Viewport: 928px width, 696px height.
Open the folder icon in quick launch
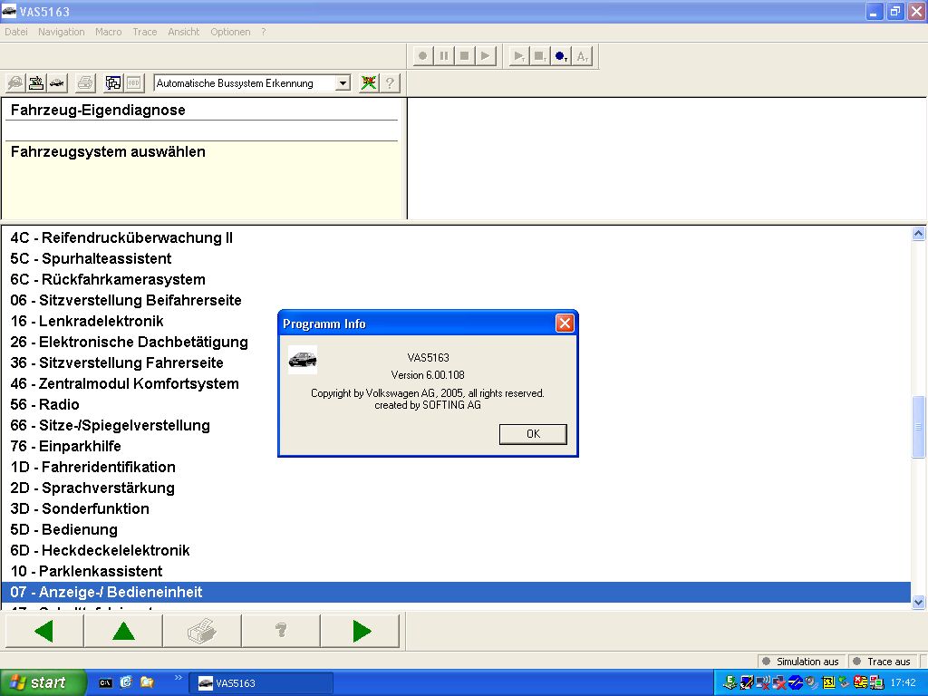pos(147,683)
